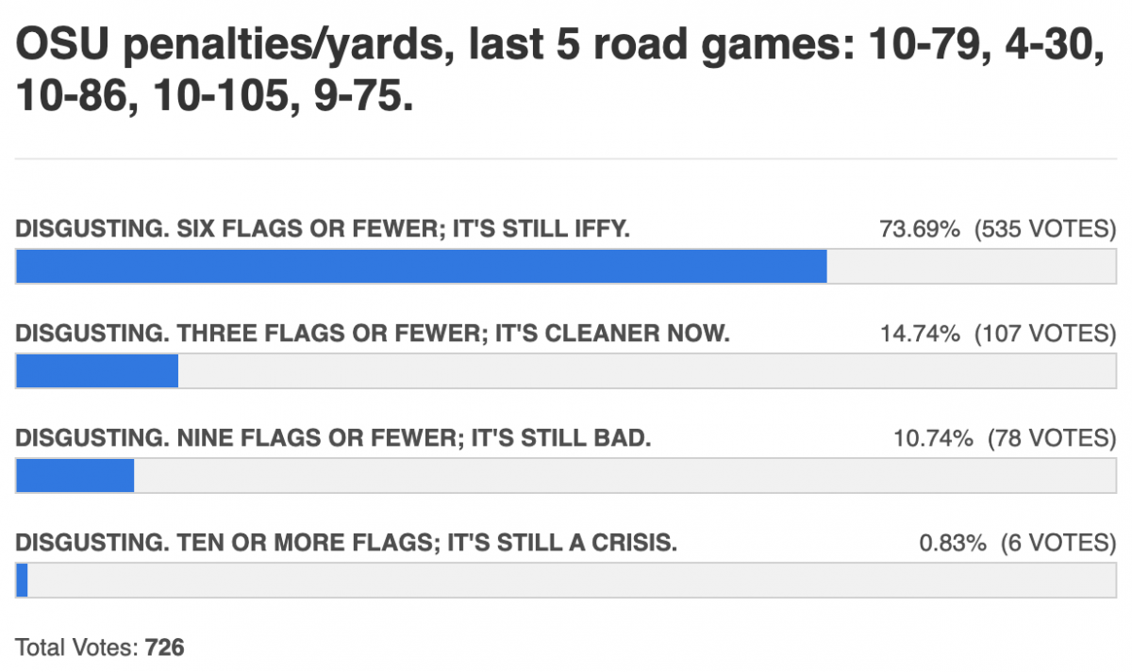
Task: Click the gray unfilled part of the THREE FLAGS bar
Action: [647, 370]
